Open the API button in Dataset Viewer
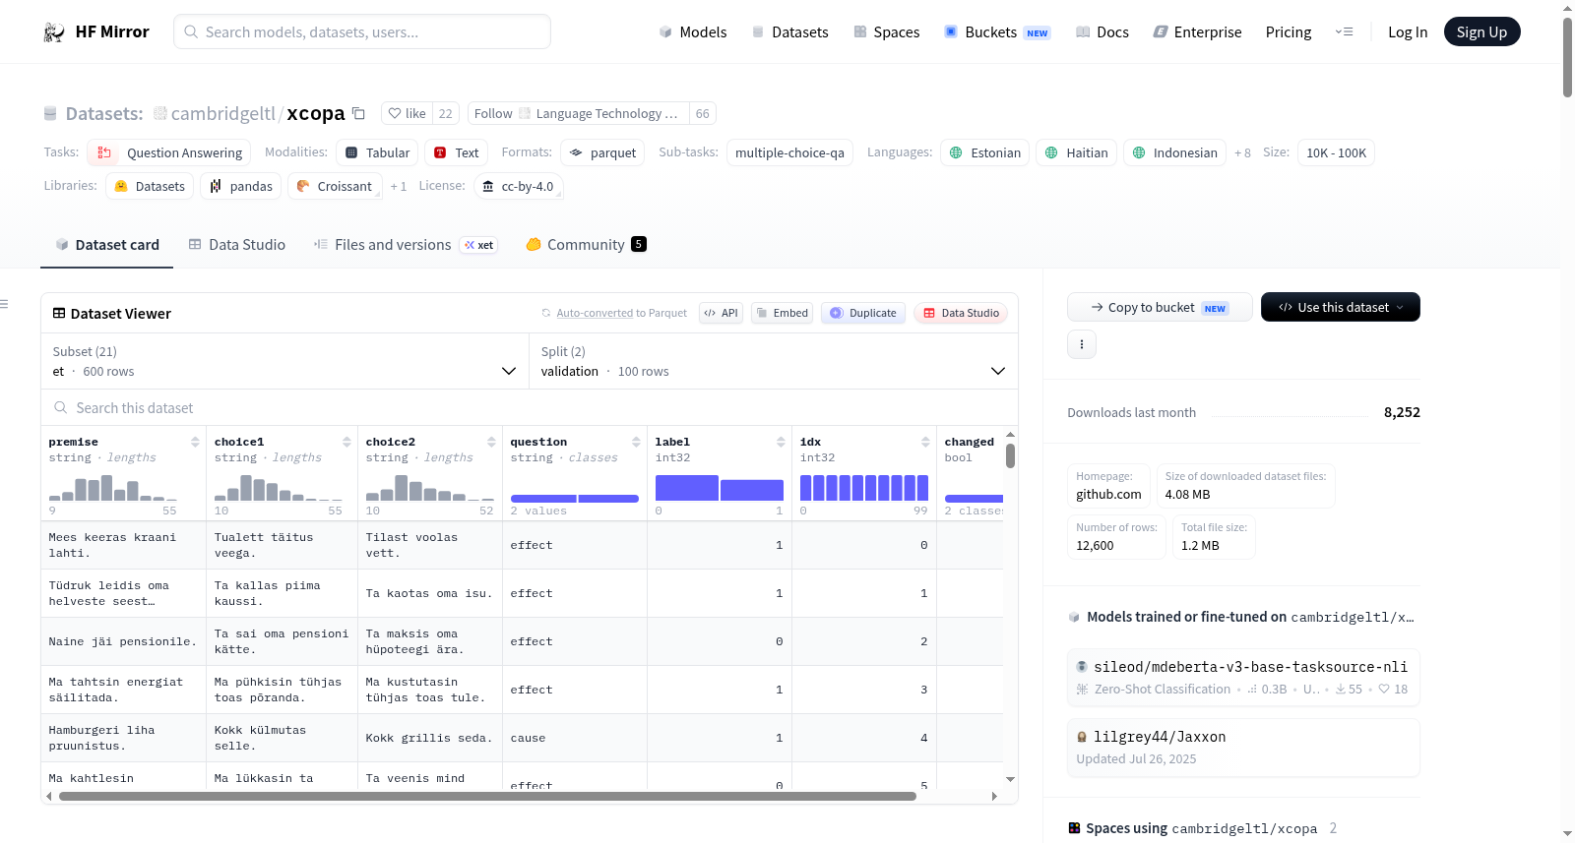 pos(721,313)
